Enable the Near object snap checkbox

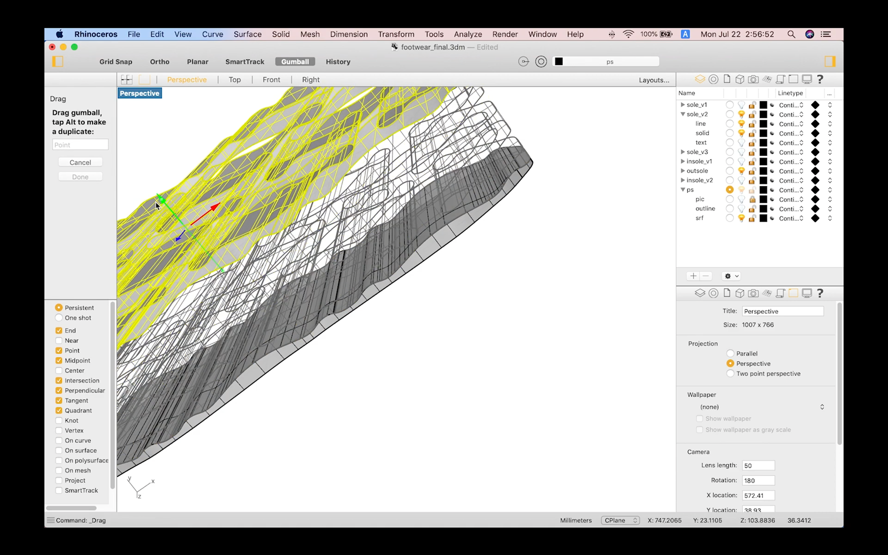[59, 340]
